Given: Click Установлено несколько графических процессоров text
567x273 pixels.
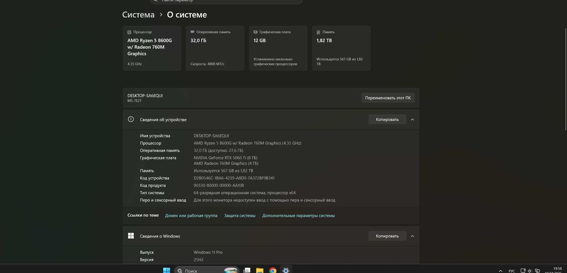Looking at the screenshot, I should (x=275, y=61).
